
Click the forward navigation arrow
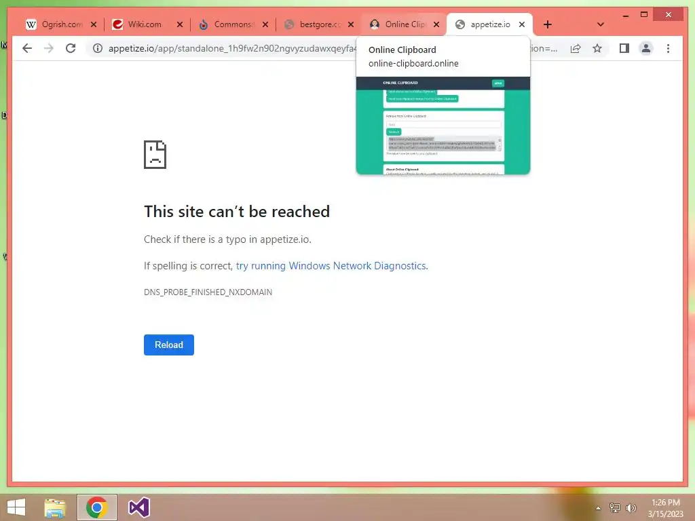(x=49, y=48)
